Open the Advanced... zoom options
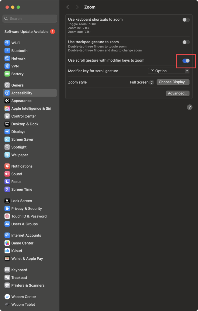 coord(178,94)
